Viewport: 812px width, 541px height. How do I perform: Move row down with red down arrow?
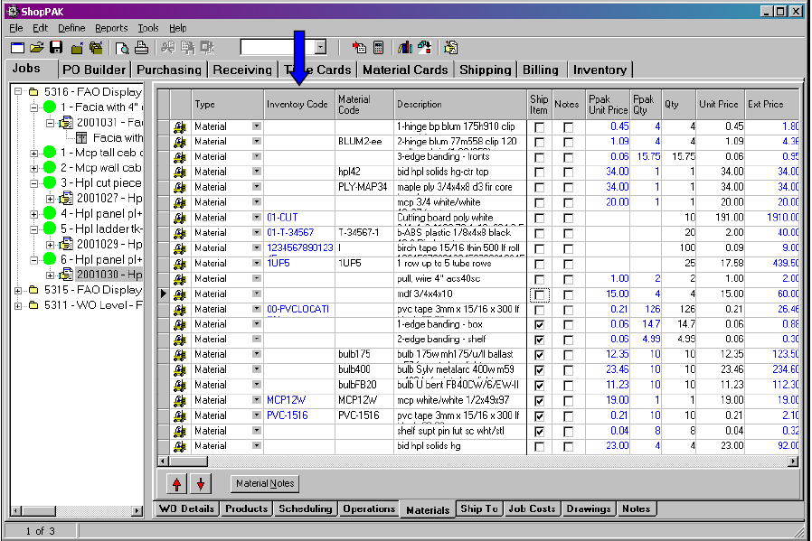point(200,484)
